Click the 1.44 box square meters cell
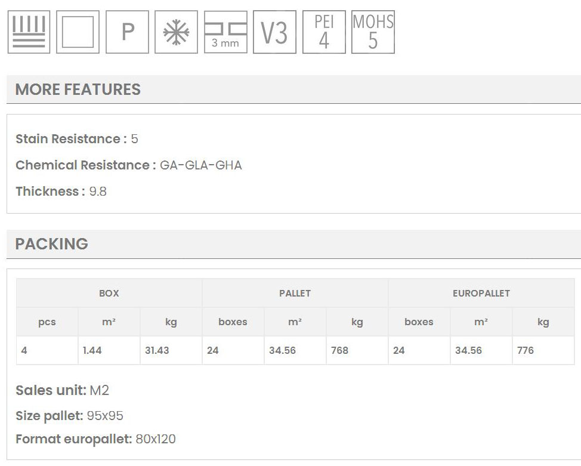This screenshot has width=581, height=466. pos(92,350)
